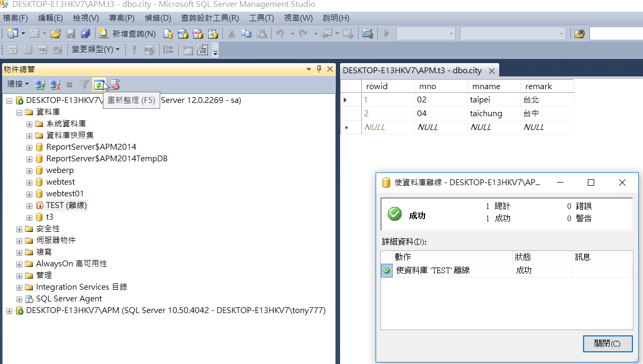Click the Activity Monitor icon
Viewport: 643px width, 364px height.
[367, 33]
